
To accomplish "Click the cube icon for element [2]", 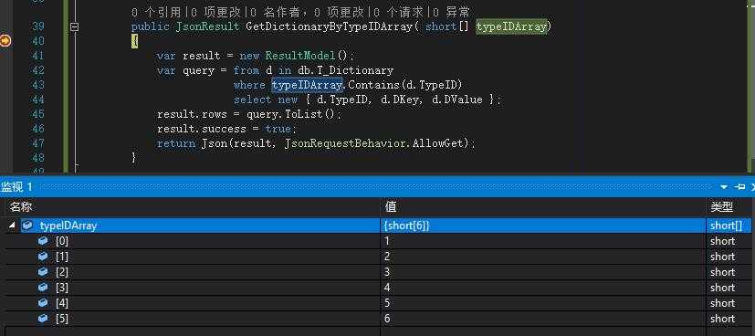I will [x=43, y=272].
